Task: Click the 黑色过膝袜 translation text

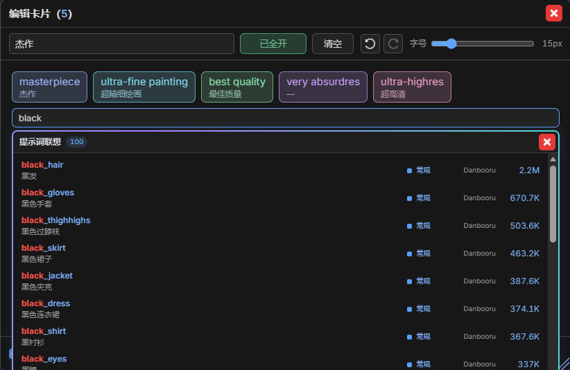Action: 40,231
